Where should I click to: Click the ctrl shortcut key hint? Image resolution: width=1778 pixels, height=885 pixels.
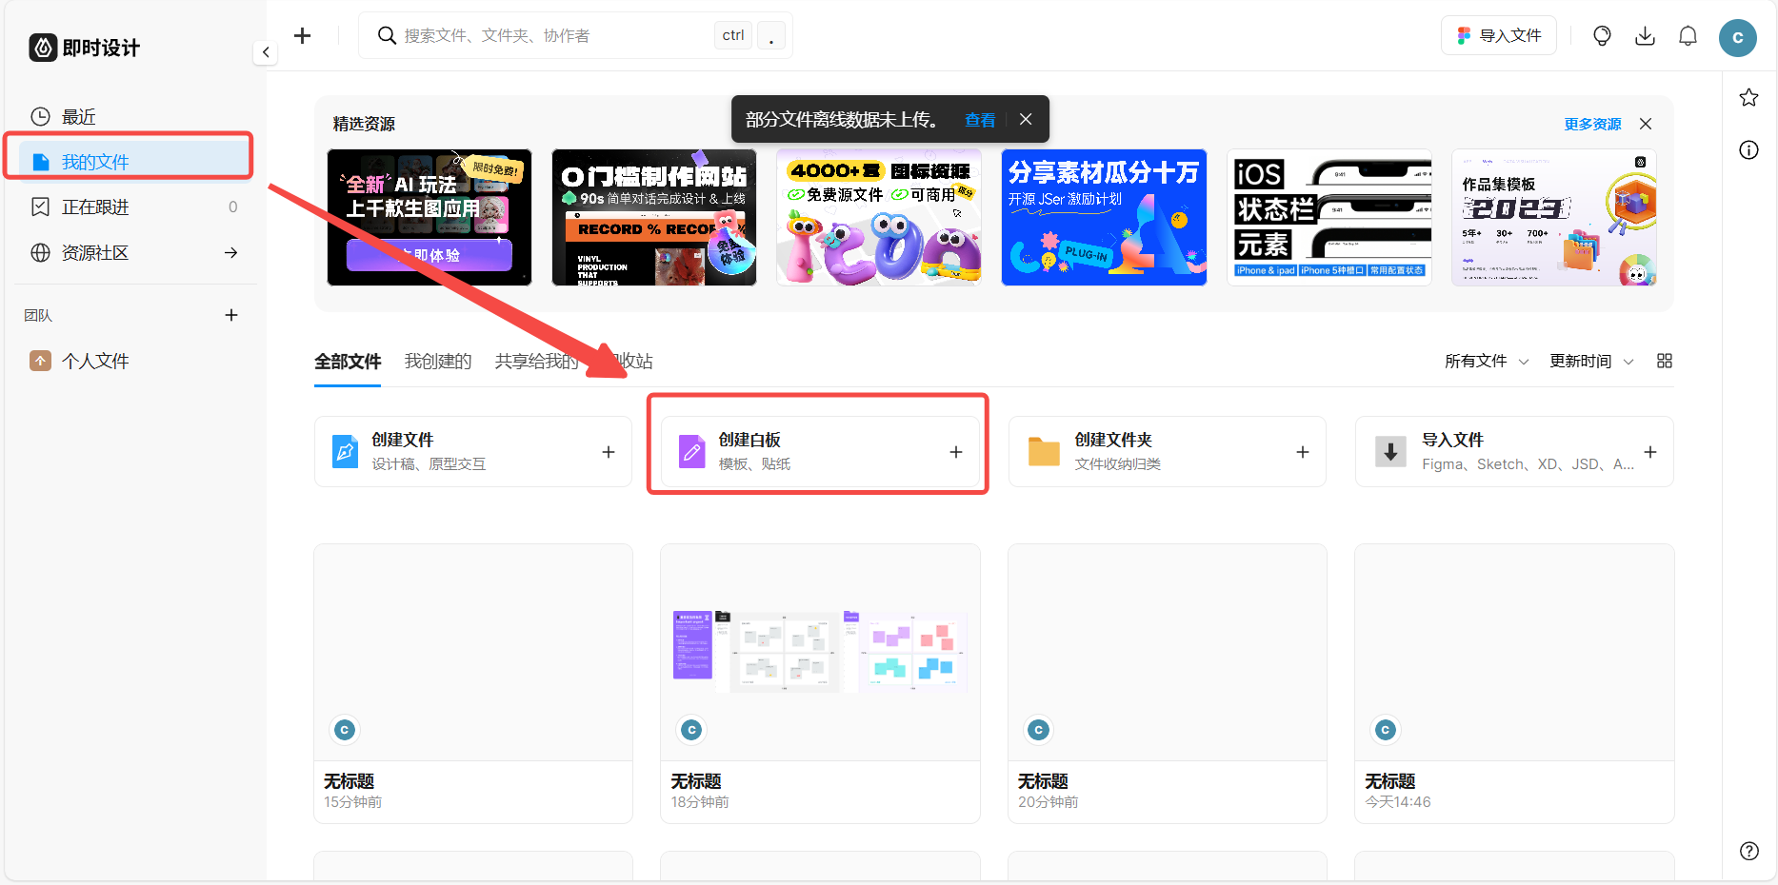click(x=733, y=35)
